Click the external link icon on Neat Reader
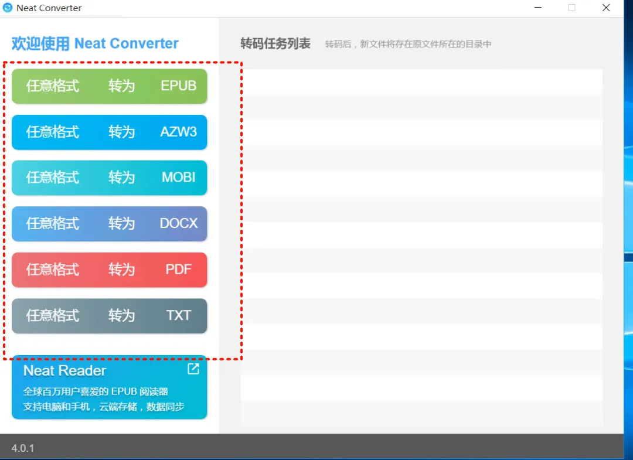The width and height of the screenshot is (633, 460). pos(193,369)
